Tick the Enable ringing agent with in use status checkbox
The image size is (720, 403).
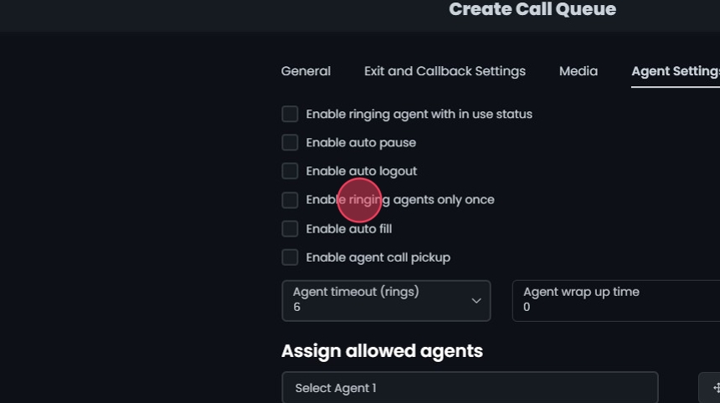(x=290, y=114)
